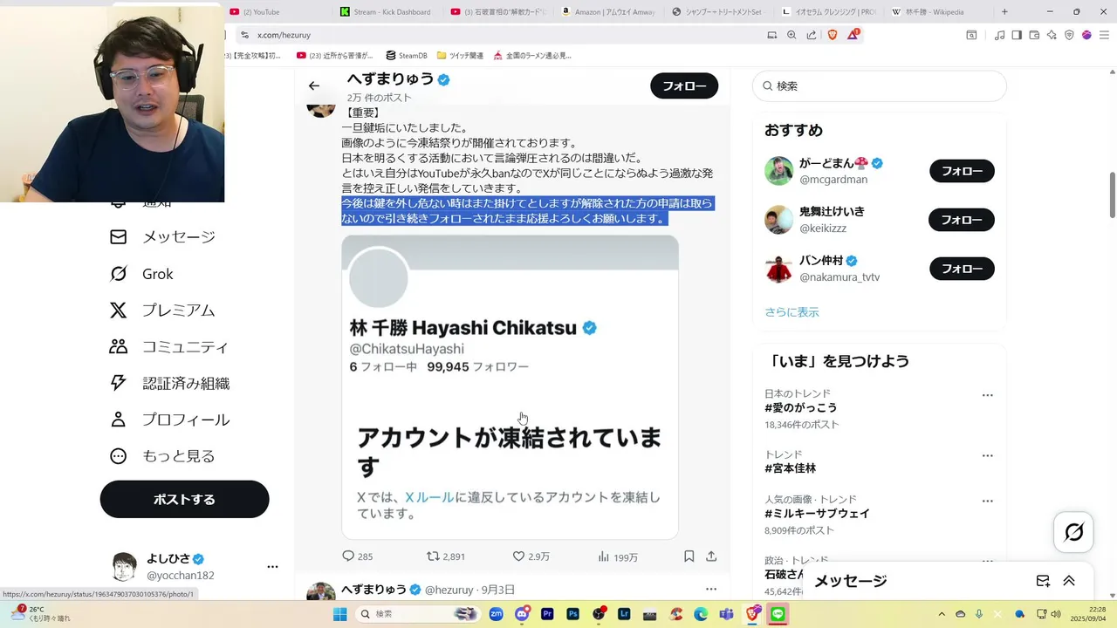
Task: Click the 検索 search field on X
Action: click(879, 86)
